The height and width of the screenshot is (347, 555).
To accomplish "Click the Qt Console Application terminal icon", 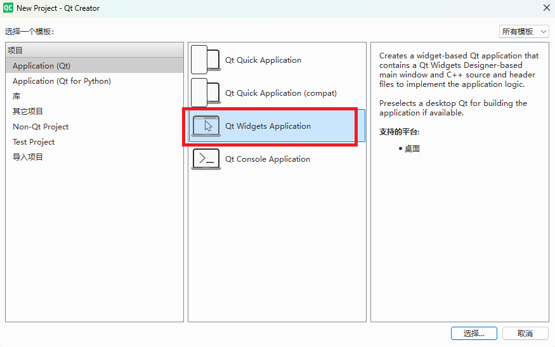I will (206, 159).
